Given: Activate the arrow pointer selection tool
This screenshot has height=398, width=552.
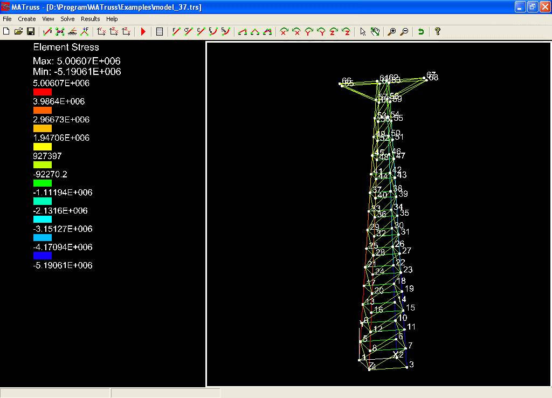Looking at the screenshot, I should (x=363, y=32).
